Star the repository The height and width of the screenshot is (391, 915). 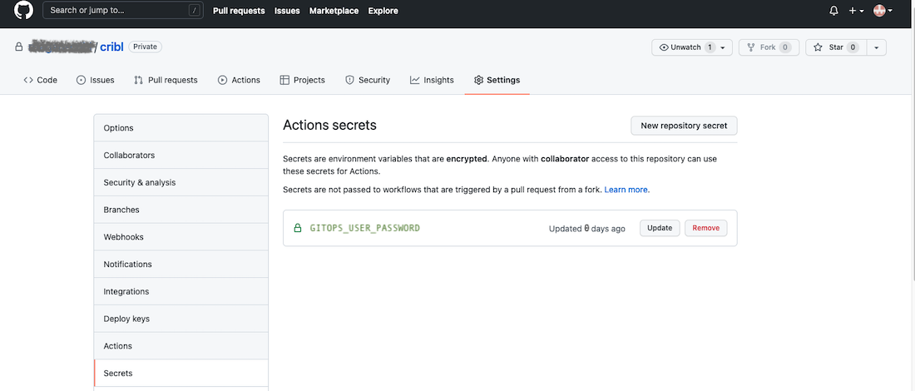coord(836,47)
